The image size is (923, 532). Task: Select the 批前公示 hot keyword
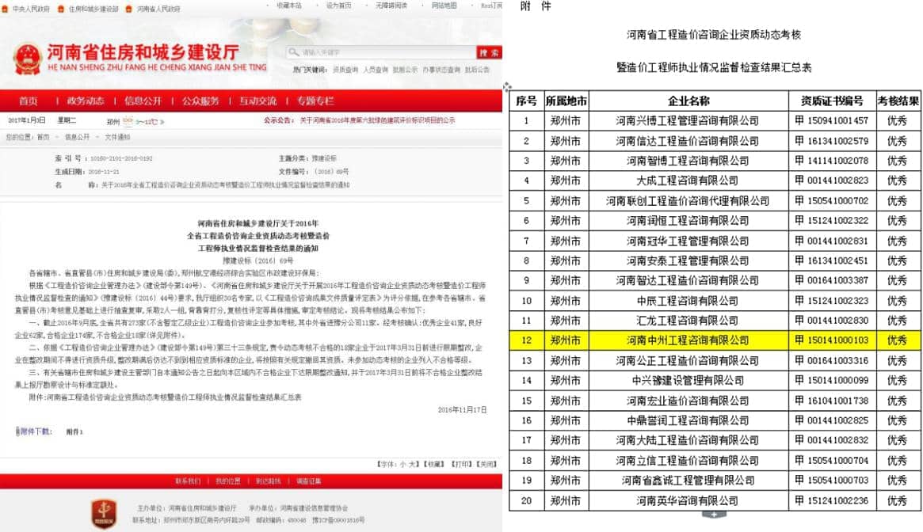pyautogui.click(x=405, y=70)
